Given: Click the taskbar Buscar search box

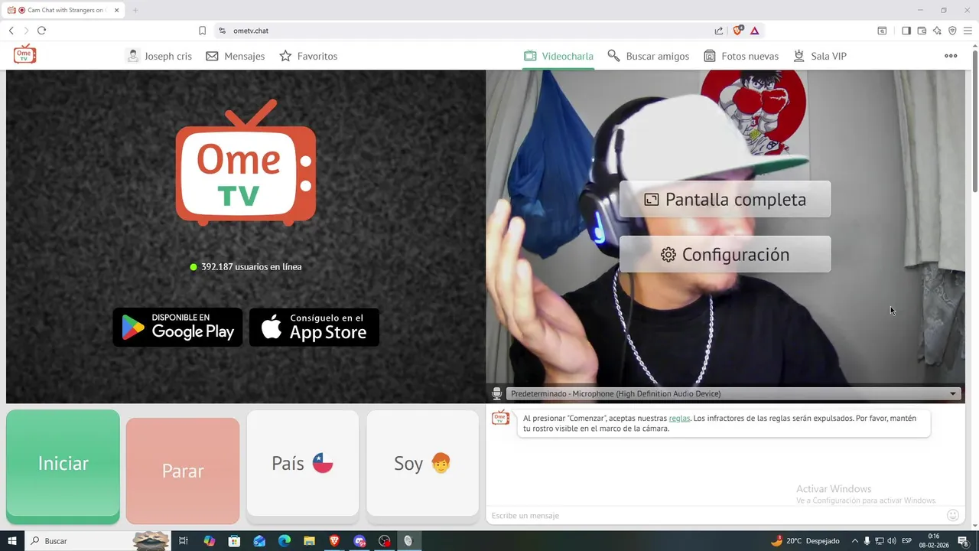Looking at the screenshot, I should 99,541.
